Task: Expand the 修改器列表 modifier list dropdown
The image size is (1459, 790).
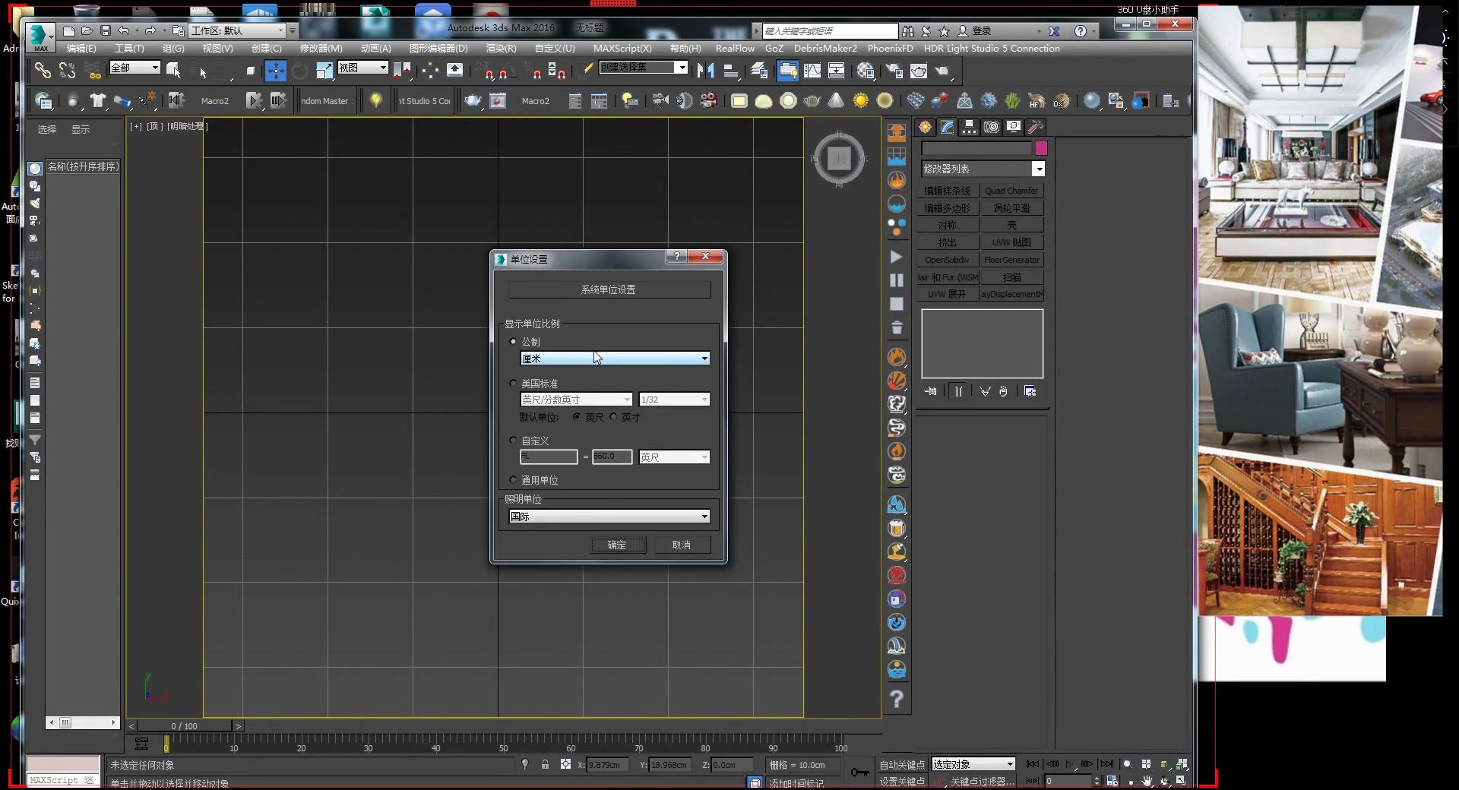Action: point(1040,169)
